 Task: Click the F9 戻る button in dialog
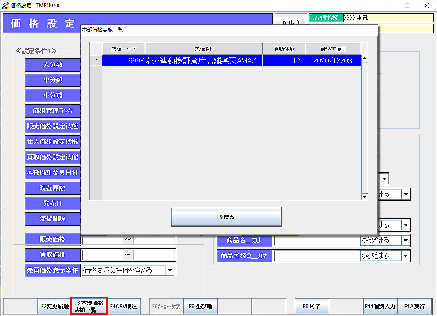pos(226,217)
